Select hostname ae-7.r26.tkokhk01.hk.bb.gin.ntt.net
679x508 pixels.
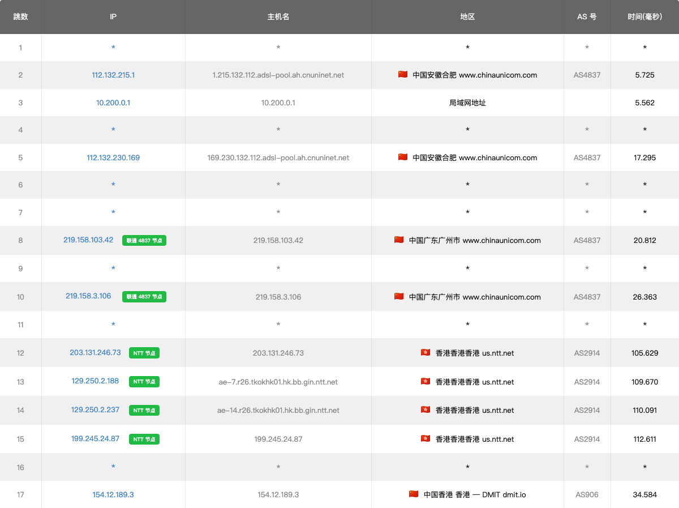click(278, 382)
